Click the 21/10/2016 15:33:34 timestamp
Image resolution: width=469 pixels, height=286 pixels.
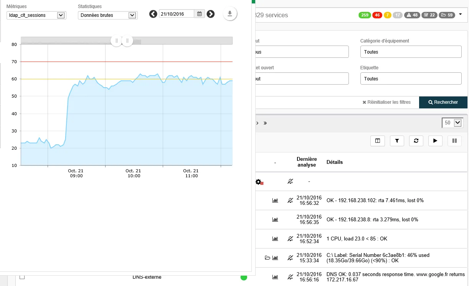tap(309, 258)
